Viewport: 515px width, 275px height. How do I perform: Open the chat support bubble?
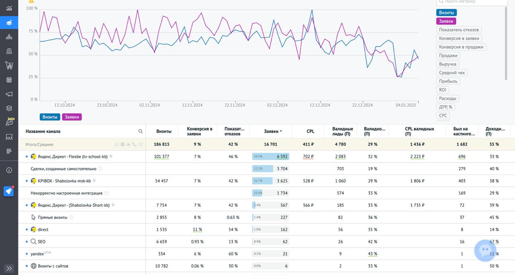pos(485,250)
